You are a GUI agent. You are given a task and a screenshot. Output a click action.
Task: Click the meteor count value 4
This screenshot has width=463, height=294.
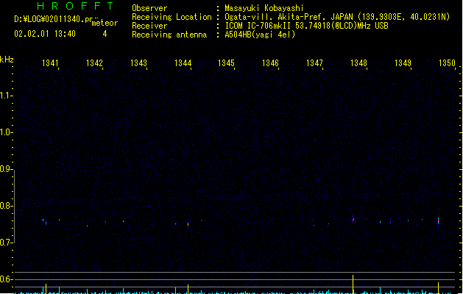(x=105, y=34)
